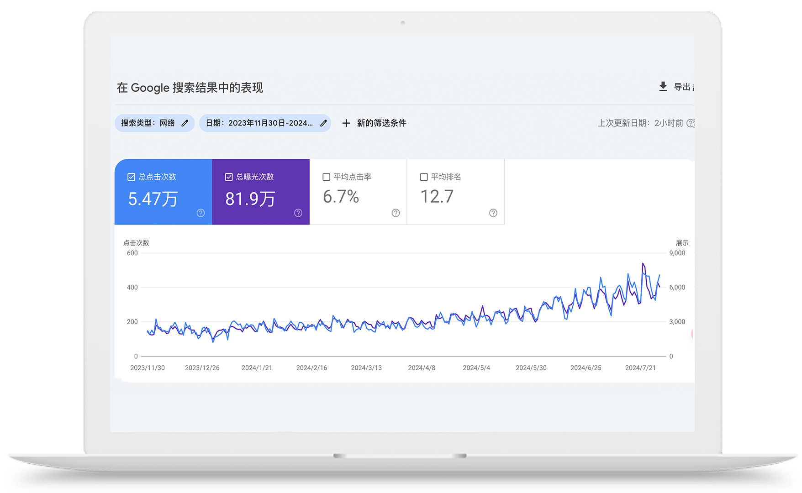The height and width of the screenshot is (493, 802).
Task: Uncheck the 总曝光次数 checkbox
Action: pyautogui.click(x=229, y=177)
